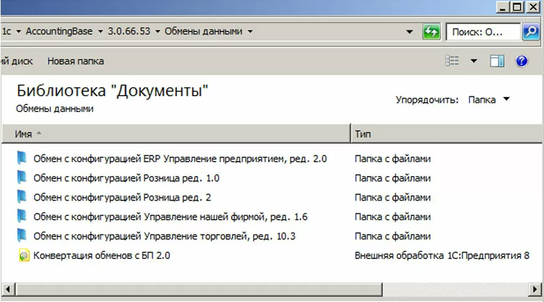Change view with the view mode icon
This screenshot has width=544, height=302.
[x=452, y=61]
